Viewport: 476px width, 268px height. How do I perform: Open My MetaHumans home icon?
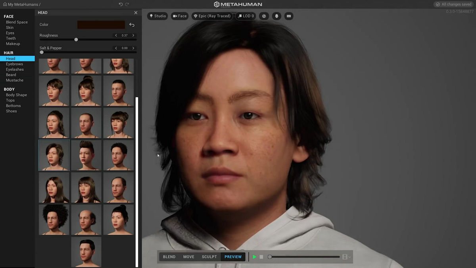[5, 4]
